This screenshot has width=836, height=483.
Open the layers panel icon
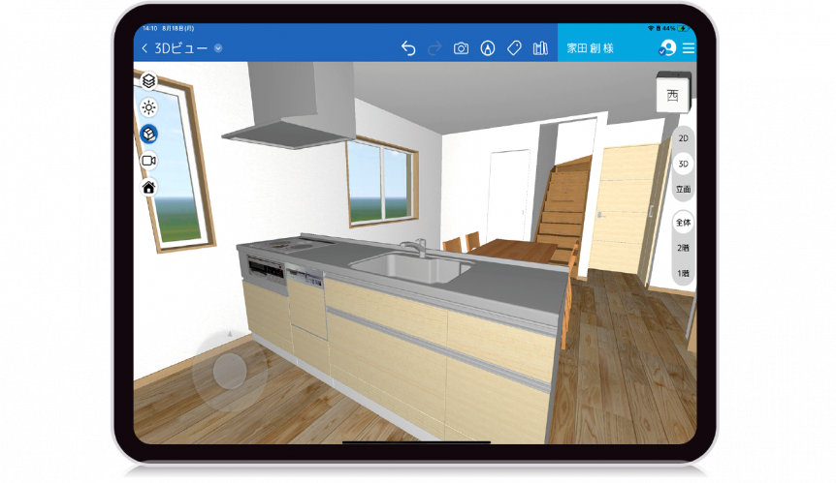click(148, 80)
